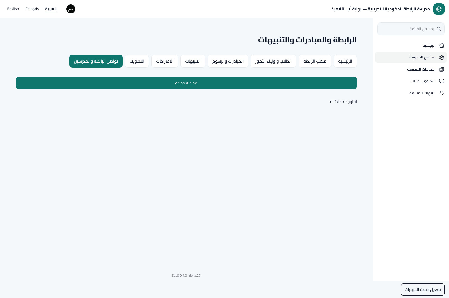Select the التنبيهات tab
Viewport: 449px width, 298px height.
pos(193,61)
